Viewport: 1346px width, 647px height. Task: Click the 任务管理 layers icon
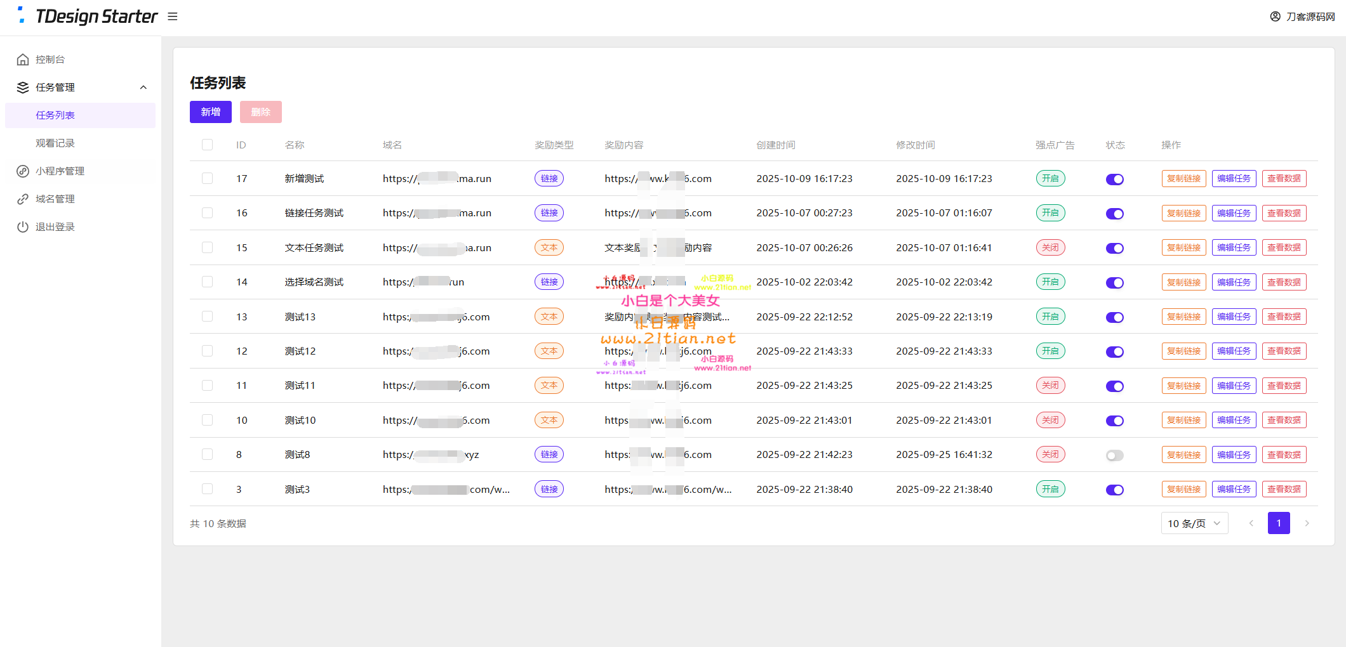click(x=23, y=88)
